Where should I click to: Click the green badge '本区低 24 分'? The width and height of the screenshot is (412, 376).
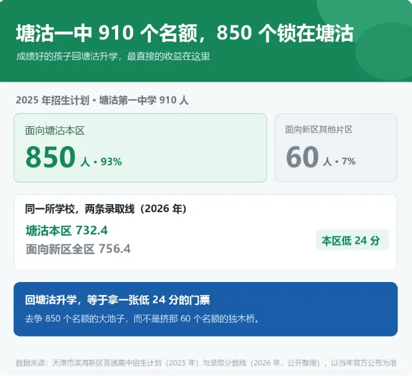[352, 240]
